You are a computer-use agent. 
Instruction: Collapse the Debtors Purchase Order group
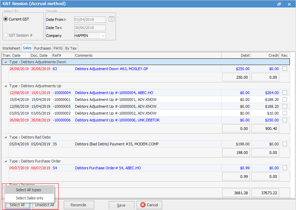pyautogui.click(x=5, y=161)
